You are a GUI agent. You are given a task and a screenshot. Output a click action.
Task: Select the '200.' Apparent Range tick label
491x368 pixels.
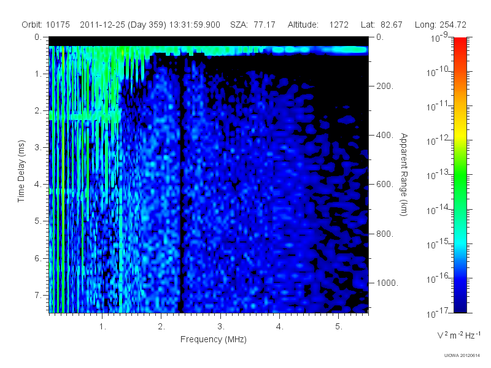coord(385,86)
